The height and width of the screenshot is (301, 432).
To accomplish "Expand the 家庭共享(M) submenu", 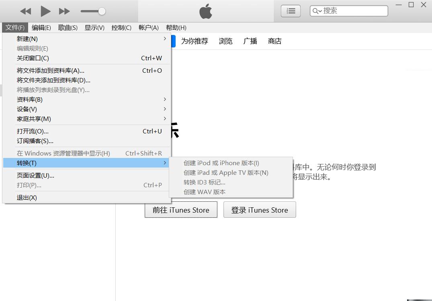I will point(87,119).
